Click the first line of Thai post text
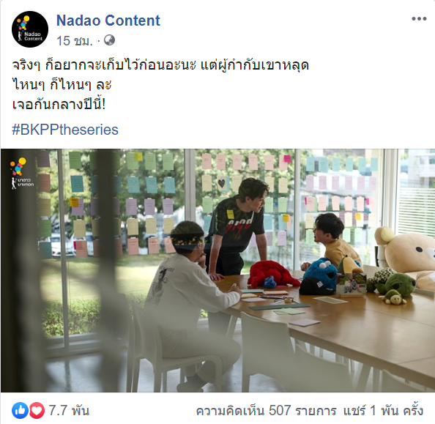 [160, 65]
